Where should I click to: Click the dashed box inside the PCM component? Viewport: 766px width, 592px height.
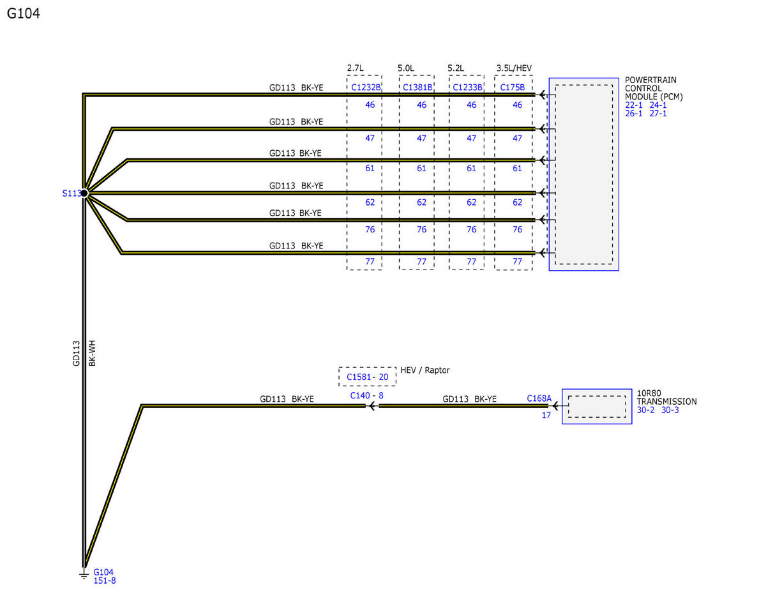tap(583, 174)
